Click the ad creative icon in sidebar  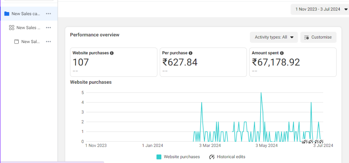[x=16, y=41]
